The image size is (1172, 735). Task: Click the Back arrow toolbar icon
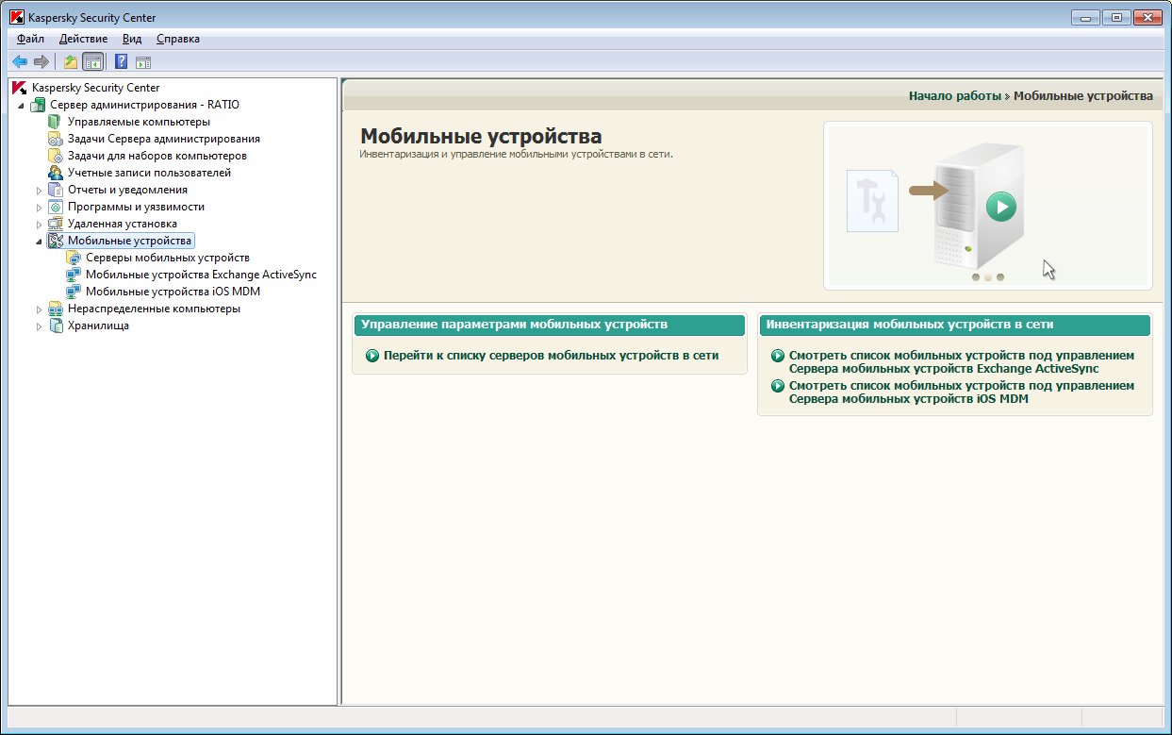point(19,62)
